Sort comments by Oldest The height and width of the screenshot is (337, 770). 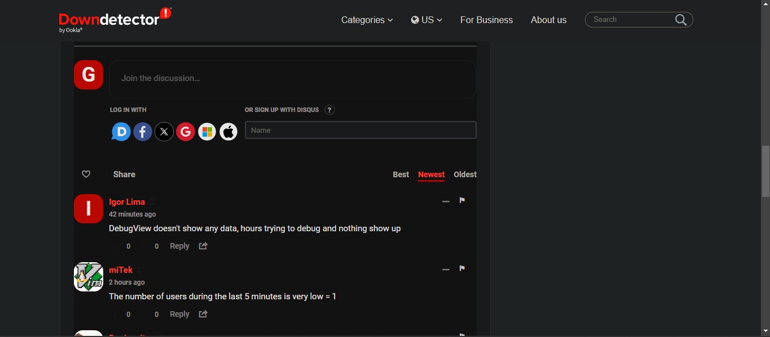[465, 174]
